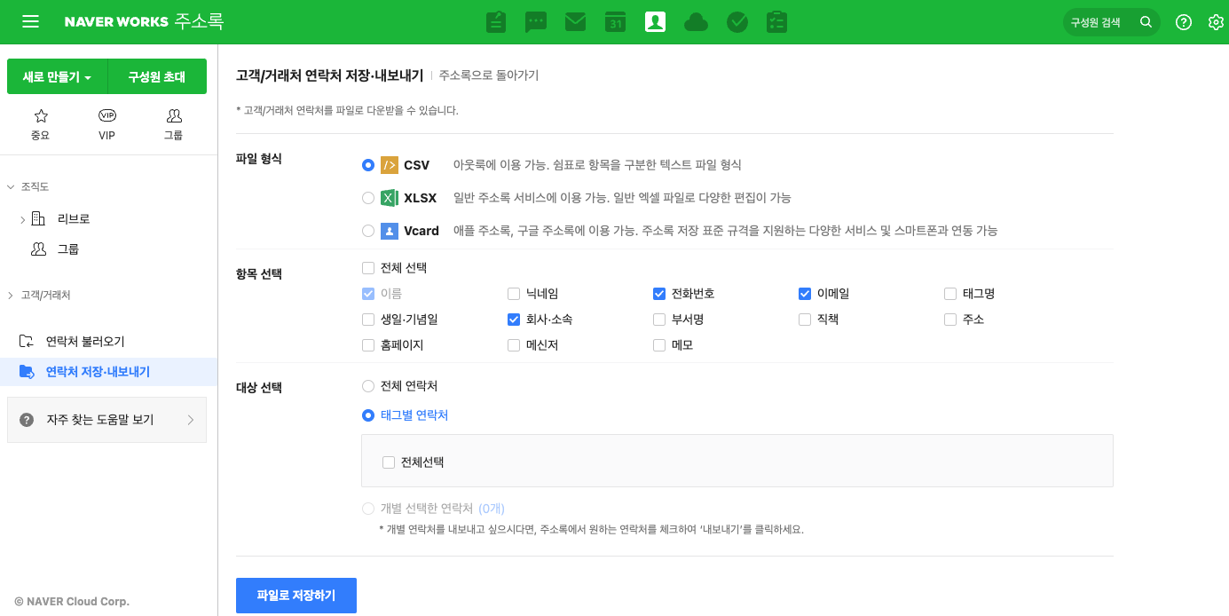Screen dimensions: 1229x616
Task: Expand the 리브로 organization tree node
Action: (x=22, y=219)
